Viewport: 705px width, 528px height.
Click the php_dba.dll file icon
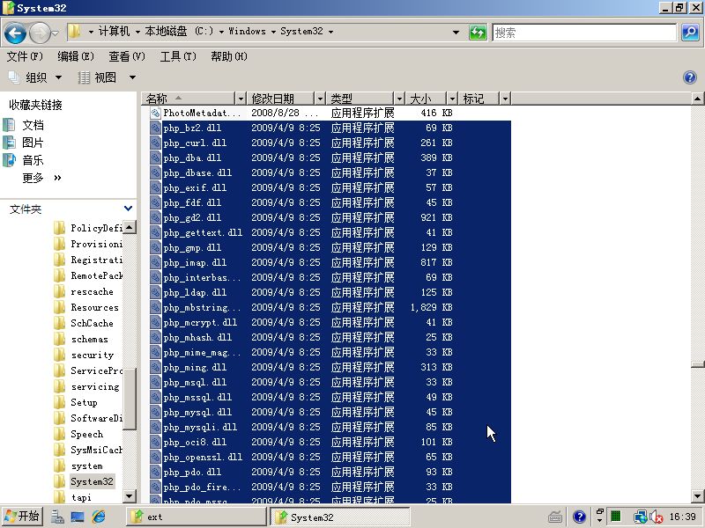155,158
